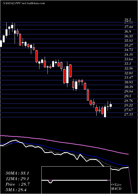Select the 27.13 price axis label
The height and width of the screenshot is (194, 138).
point(128,114)
